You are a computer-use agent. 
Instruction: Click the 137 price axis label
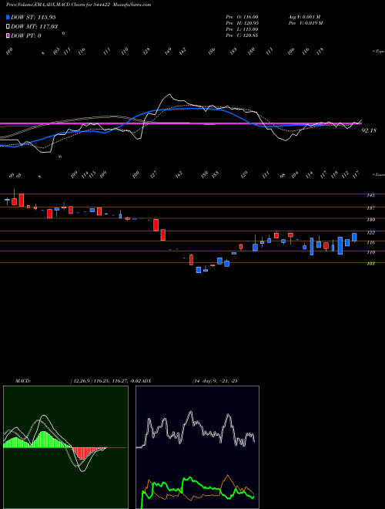(370, 208)
